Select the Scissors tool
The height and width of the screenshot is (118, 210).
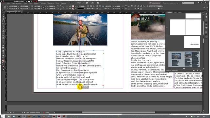pyautogui.click(x=3, y=41)
